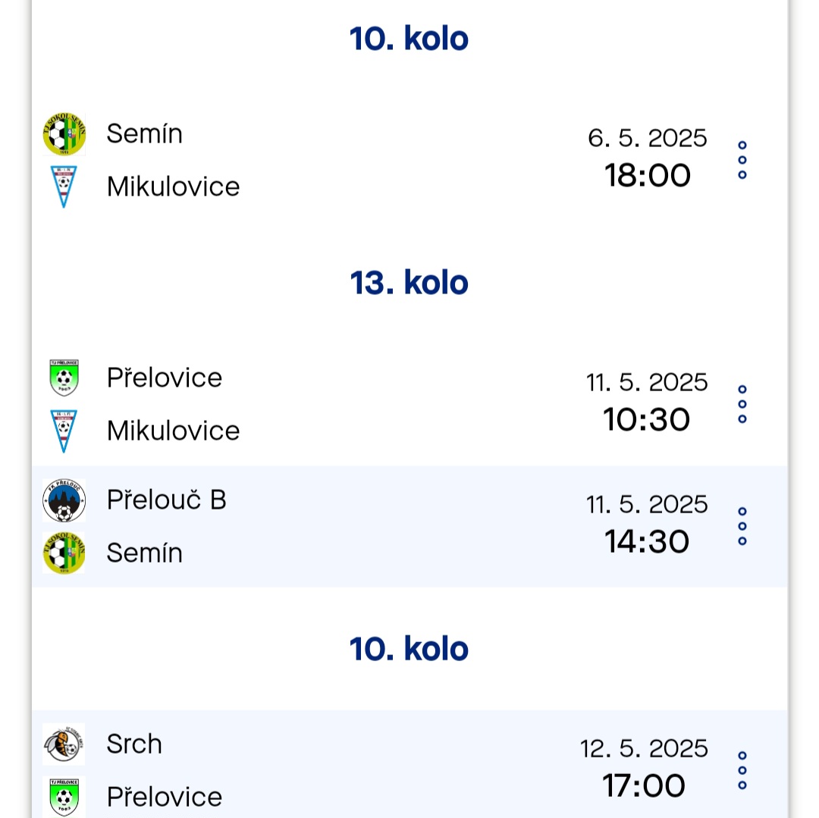Viewport: 819px width, 818px height.
Task: Open Přelovice team name in 13. kolo
Action: tap(165, 378)
